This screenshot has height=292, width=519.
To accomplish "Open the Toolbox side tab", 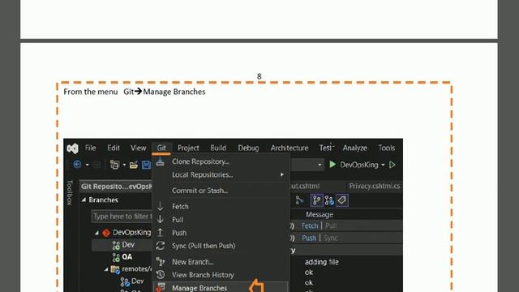I will coord(69,193).
